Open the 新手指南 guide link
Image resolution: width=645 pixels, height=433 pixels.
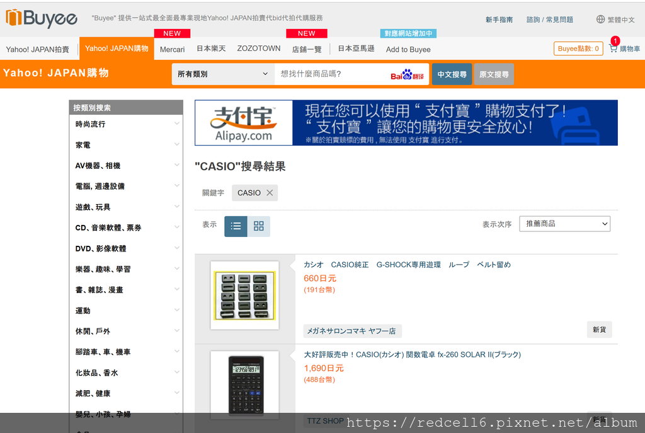pos(499,20)
